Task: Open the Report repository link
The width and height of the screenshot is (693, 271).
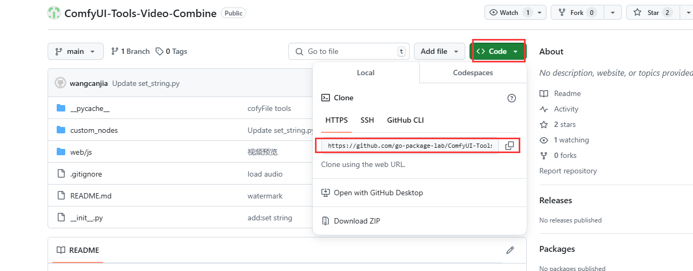Action: pyautogui.click(x=568, y=171)
